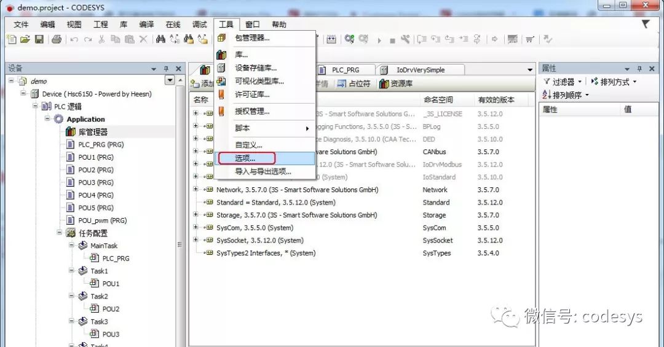Click the Redo arrow icon
This screenshot has width=664, height=347.
coord(88,40)
